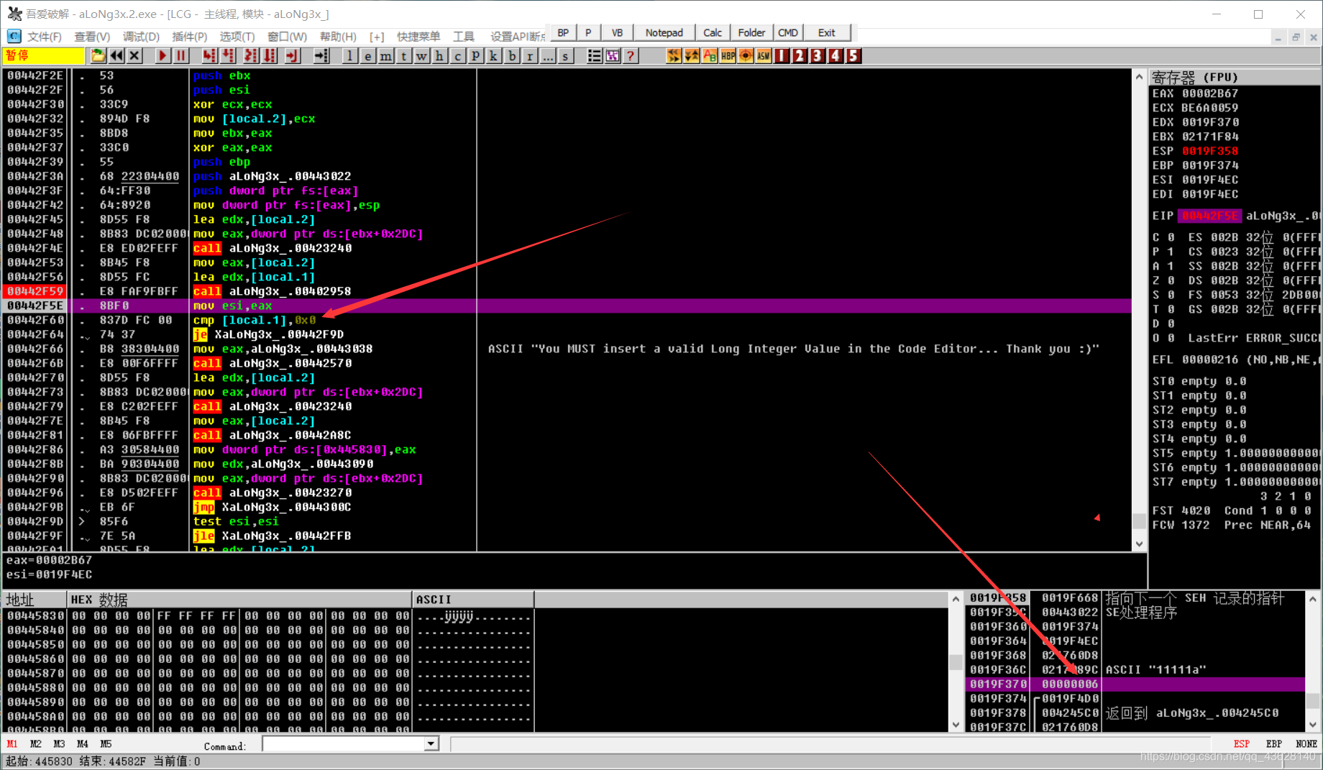Open CPU window 'c' button
The image size is (1323, 770).
[457, 55]
